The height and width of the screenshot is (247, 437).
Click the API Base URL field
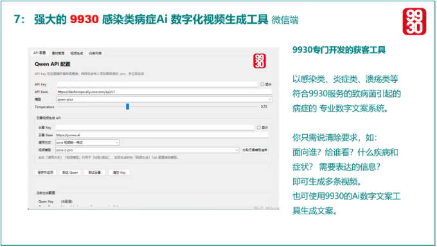point(165,92)
